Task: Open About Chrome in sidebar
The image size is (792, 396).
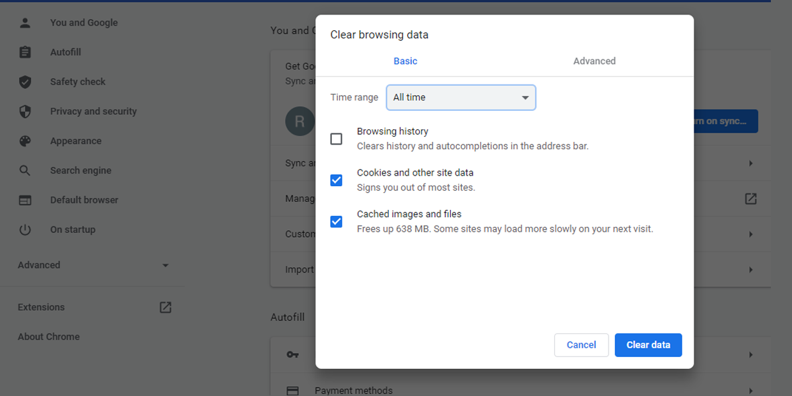Action: tap(49, 337)
